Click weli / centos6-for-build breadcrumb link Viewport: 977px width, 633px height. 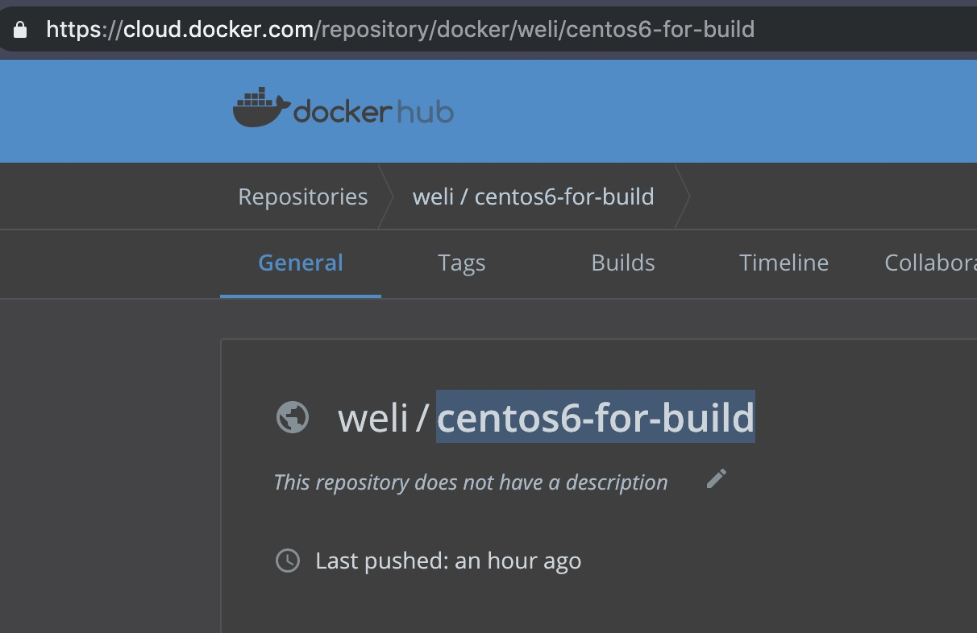tap(533, 197)
